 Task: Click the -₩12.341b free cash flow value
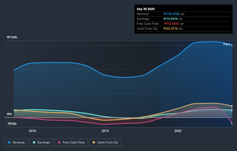pos(171,24)
